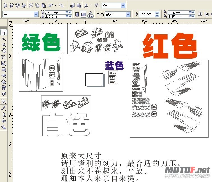This screenshot has height=182, width=212.
Task: Select the outlined 白色 text object
Action: click(66, 124)
